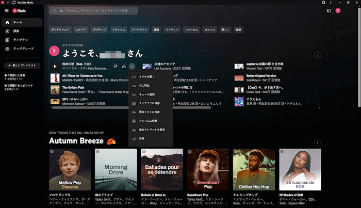Select アルバムに移動 in the context menu
Image resolution: width=361 pixels, height=208 pixels.
point(151,121)
